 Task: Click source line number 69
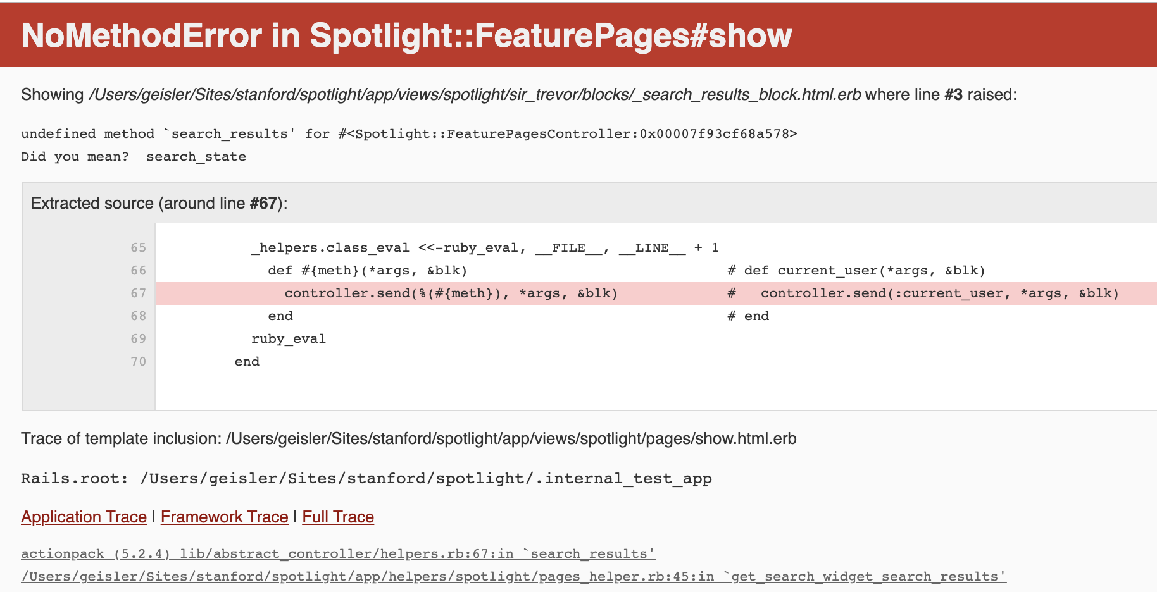pyautogui.click(x=139, y=338)
